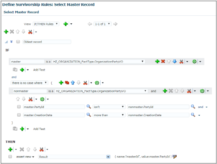This screenshot has width=217, height=164.
Task: Move master pattern down with blue arrow
Action: point(175,61)
